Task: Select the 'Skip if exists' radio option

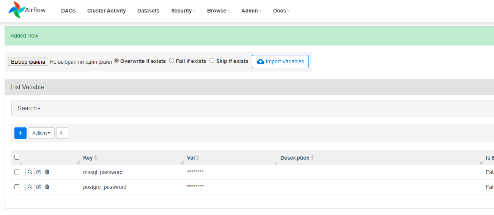Action: (212, 61)
